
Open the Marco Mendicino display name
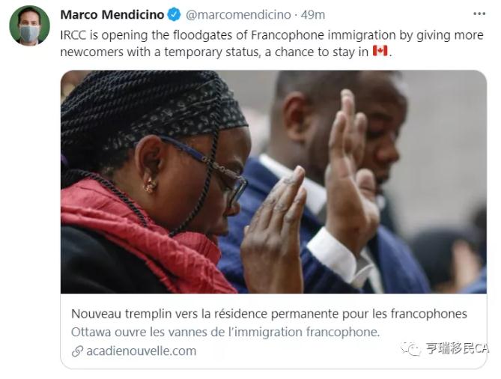pyautogui.click(x=112, y=15)
